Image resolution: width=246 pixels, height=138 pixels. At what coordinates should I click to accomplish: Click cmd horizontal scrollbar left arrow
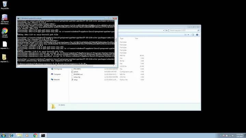point(18,66)
